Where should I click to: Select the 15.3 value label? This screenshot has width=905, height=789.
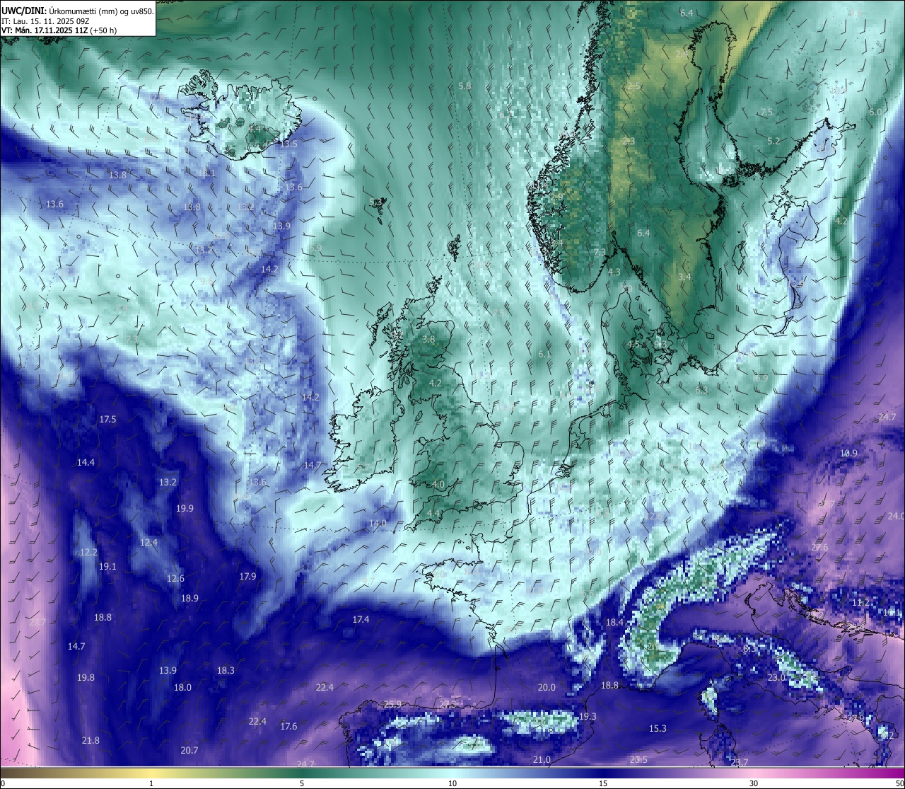(x=658, y=728)
